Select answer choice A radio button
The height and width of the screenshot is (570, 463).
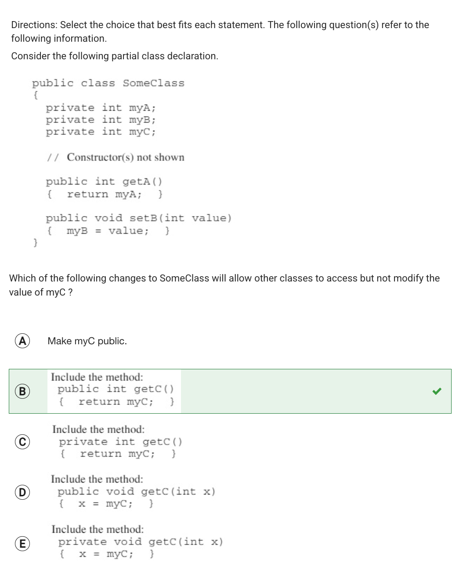click(x=22, y=341)
